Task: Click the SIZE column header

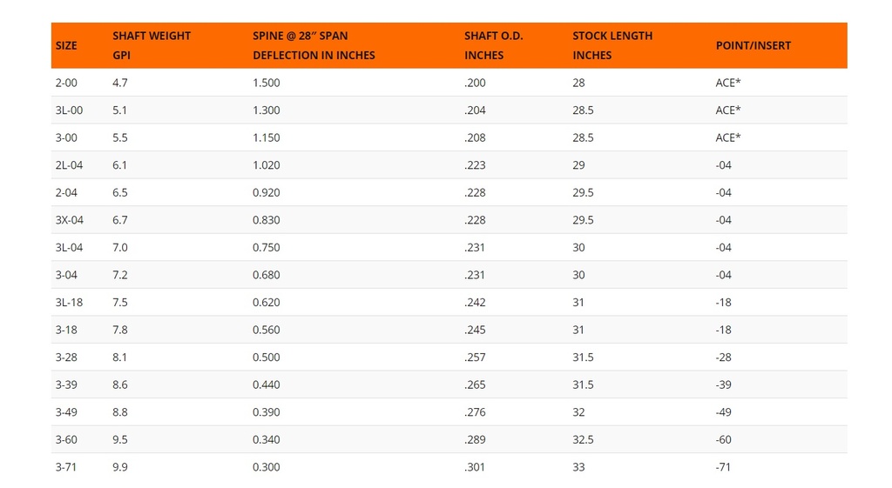Action: pyautogui.click(x=66, y=45)
